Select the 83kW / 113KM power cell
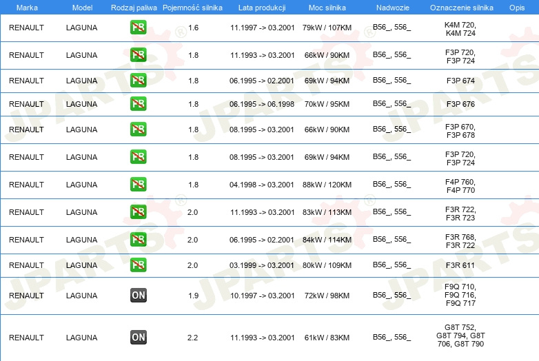The image size is (539, 361). [x=327, y=212]
